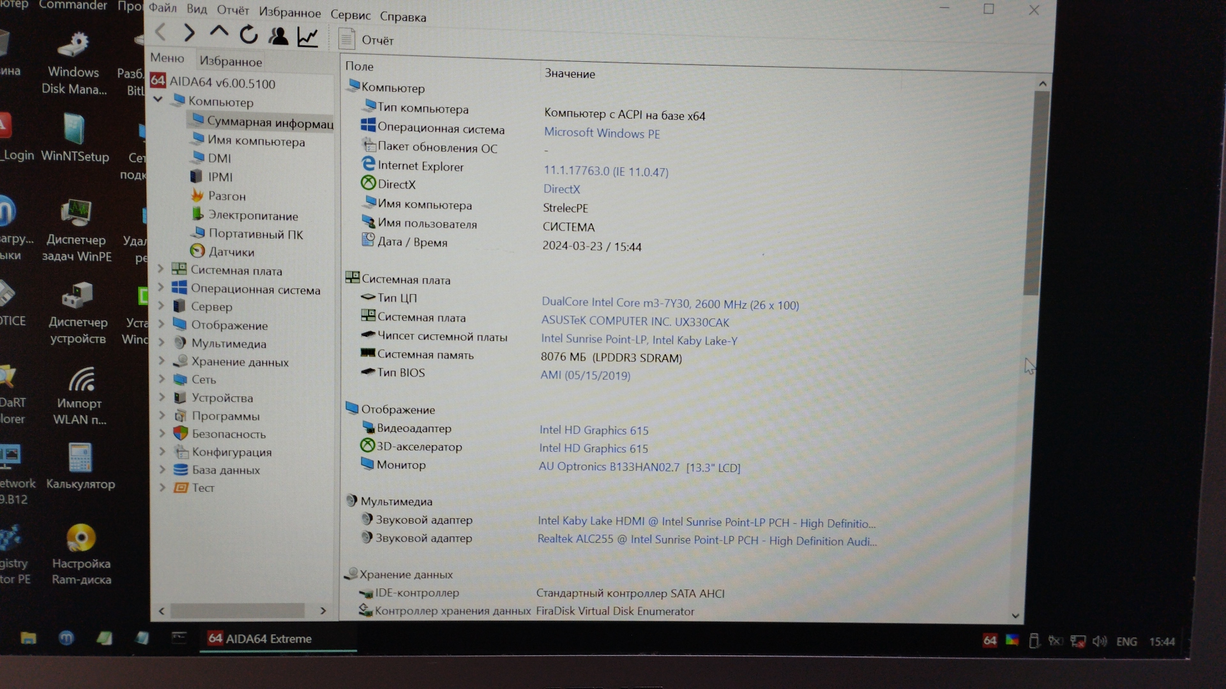Open the Вид menu

pos(197,9)
